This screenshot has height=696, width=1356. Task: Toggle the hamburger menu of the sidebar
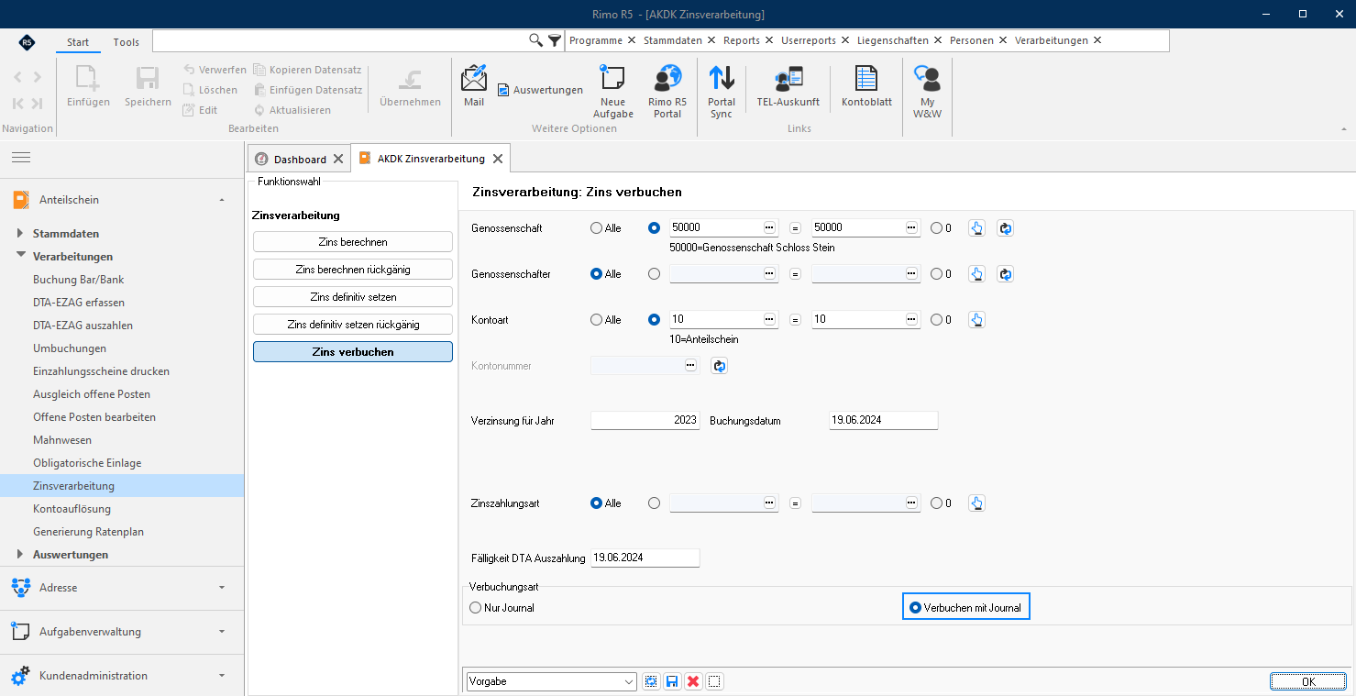pyautogui.click(x=21, y=158)
